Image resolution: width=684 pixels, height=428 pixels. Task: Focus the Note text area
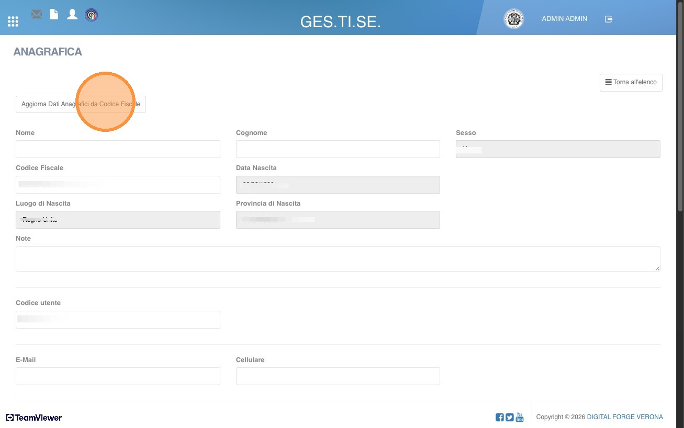(x=338, y=259)
